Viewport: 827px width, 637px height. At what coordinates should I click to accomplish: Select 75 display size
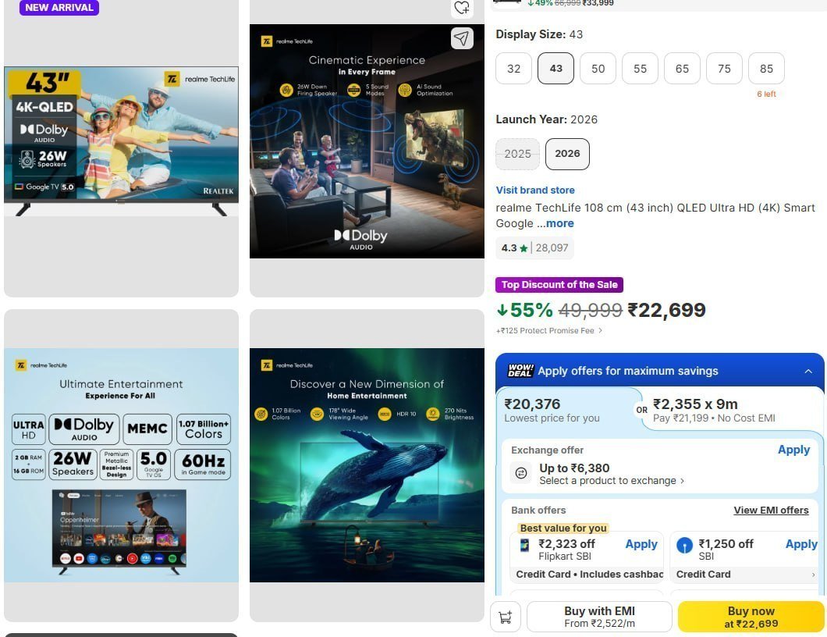click(x=724, y=69)
